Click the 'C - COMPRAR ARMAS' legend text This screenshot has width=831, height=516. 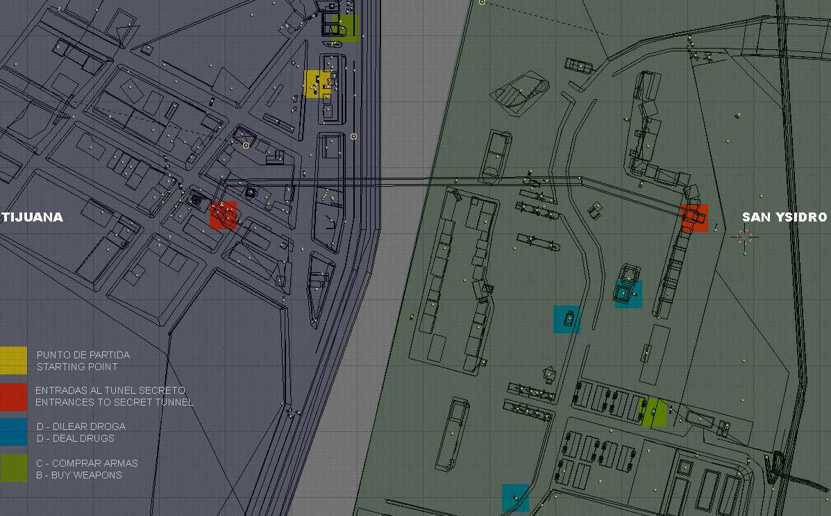(x=87, y=463)
